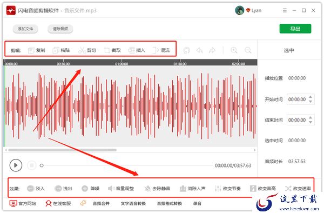Apply Remove Vocals (消除人声) effect

click(192, 188)
